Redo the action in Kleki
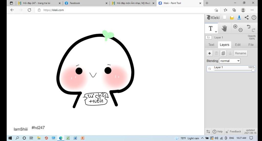 [x=254, y=30]
